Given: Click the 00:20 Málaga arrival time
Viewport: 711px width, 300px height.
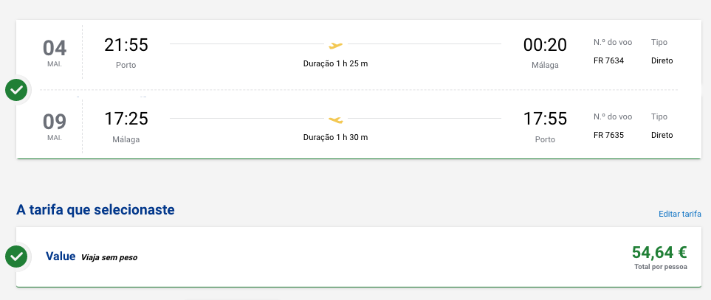Looking at the screenshot, I should (x=545, y=45).
